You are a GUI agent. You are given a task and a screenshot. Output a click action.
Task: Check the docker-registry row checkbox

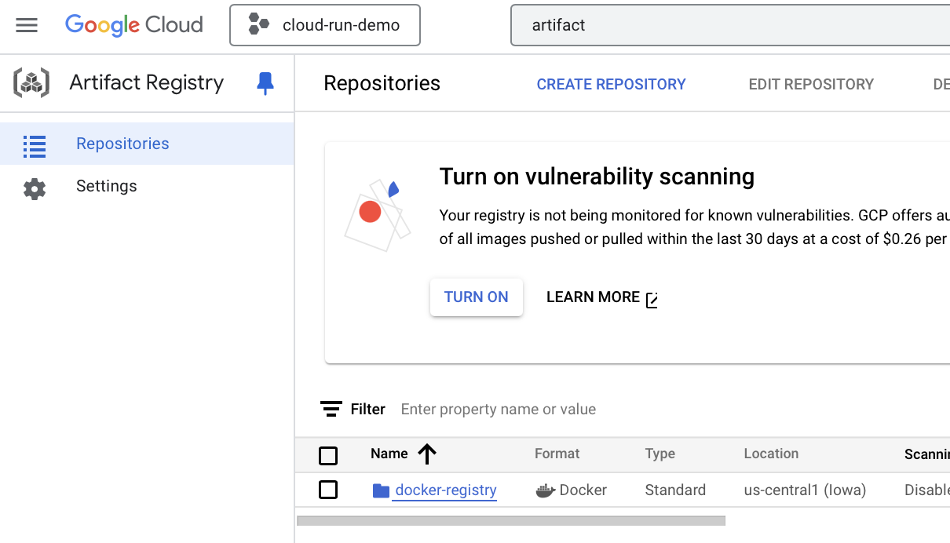[328, 490]
